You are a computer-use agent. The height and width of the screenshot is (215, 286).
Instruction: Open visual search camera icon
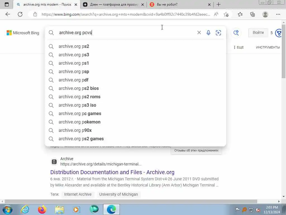tap(218, 33)
